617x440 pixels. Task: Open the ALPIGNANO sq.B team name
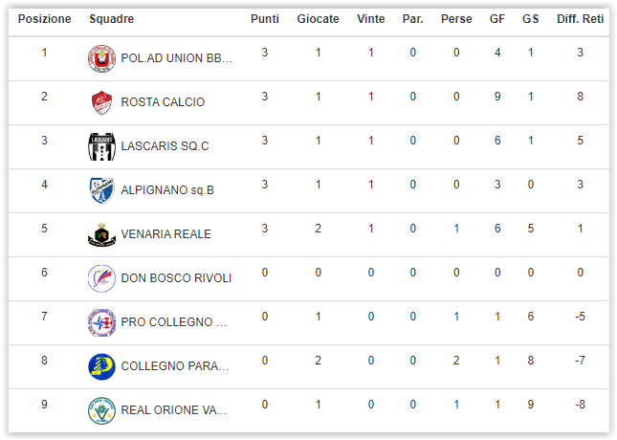tap(167, 190)
